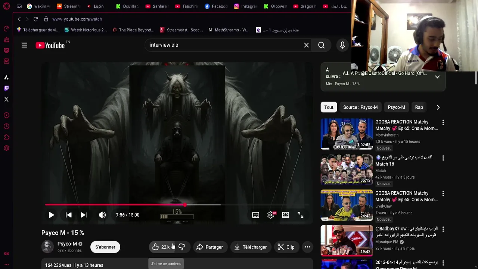Open the sidebar history clock icon
Viewport: 478px width, 269px height.
(6, 126)
